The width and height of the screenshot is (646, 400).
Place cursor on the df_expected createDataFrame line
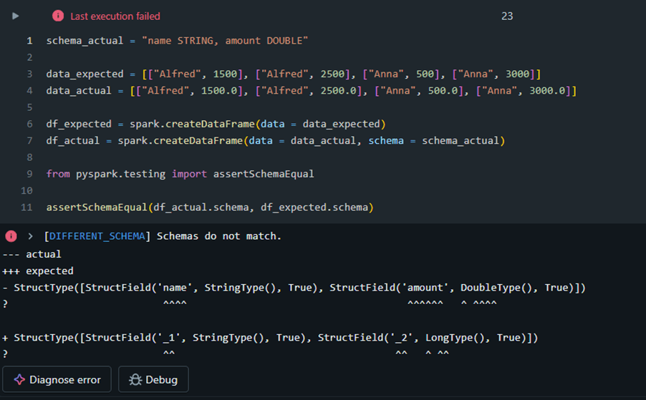(216, 124)
